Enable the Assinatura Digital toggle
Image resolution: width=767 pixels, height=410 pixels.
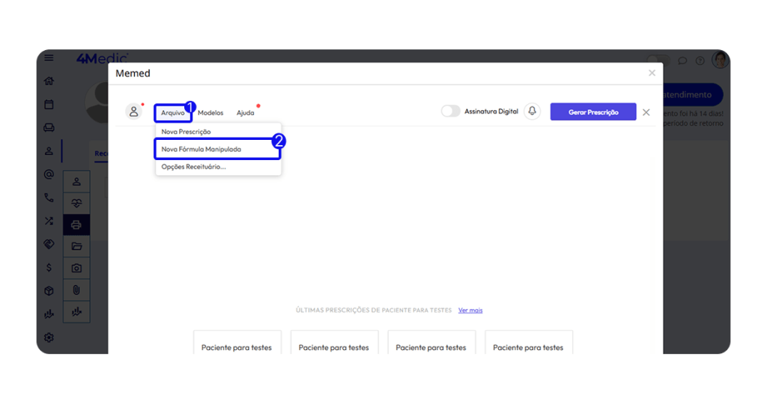[450, 111]
